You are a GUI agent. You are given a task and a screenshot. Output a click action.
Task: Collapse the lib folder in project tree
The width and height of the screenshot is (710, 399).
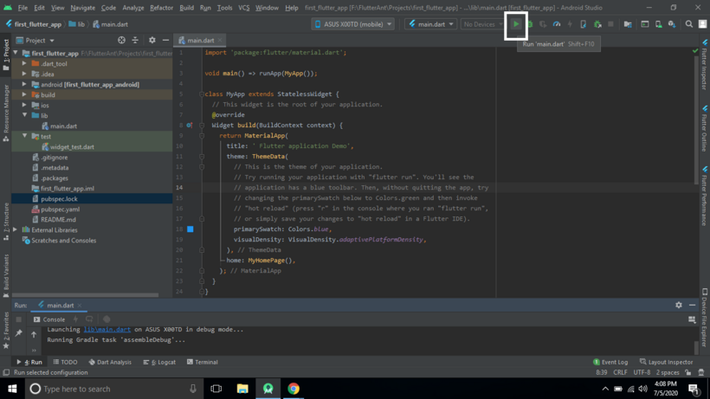25,116
